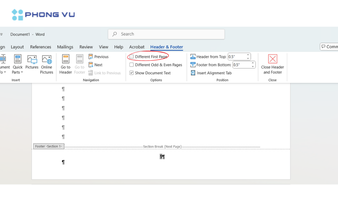Image resolution: width=338 pixels, height=211 pixels.
Task: Click Go to Header
Action: click(65, 65)
